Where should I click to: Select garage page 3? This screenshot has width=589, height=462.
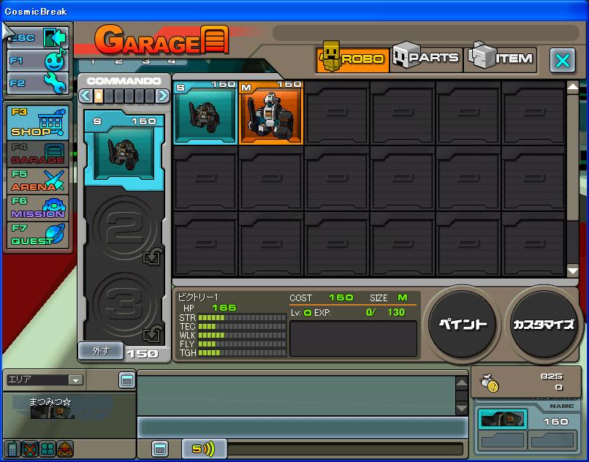pos(145,61)
